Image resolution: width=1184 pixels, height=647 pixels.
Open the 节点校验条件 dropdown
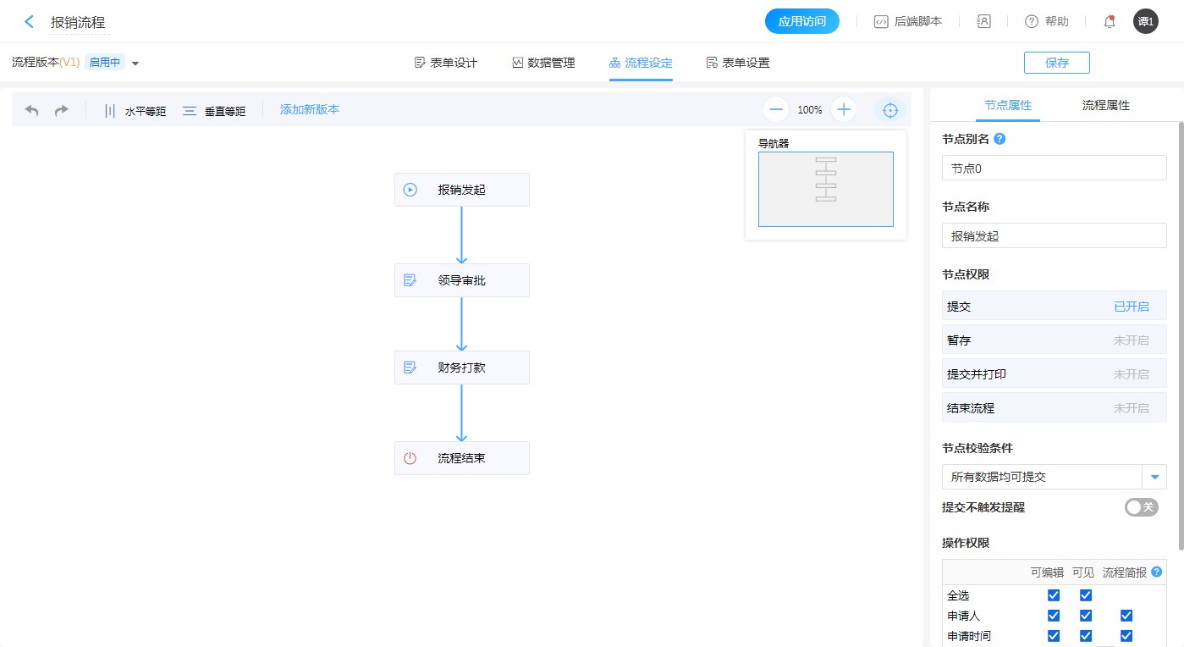coord(1154,477)
